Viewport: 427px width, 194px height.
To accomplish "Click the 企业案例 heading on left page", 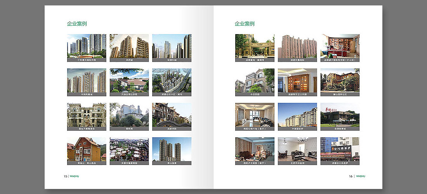I will click(77, 24).
